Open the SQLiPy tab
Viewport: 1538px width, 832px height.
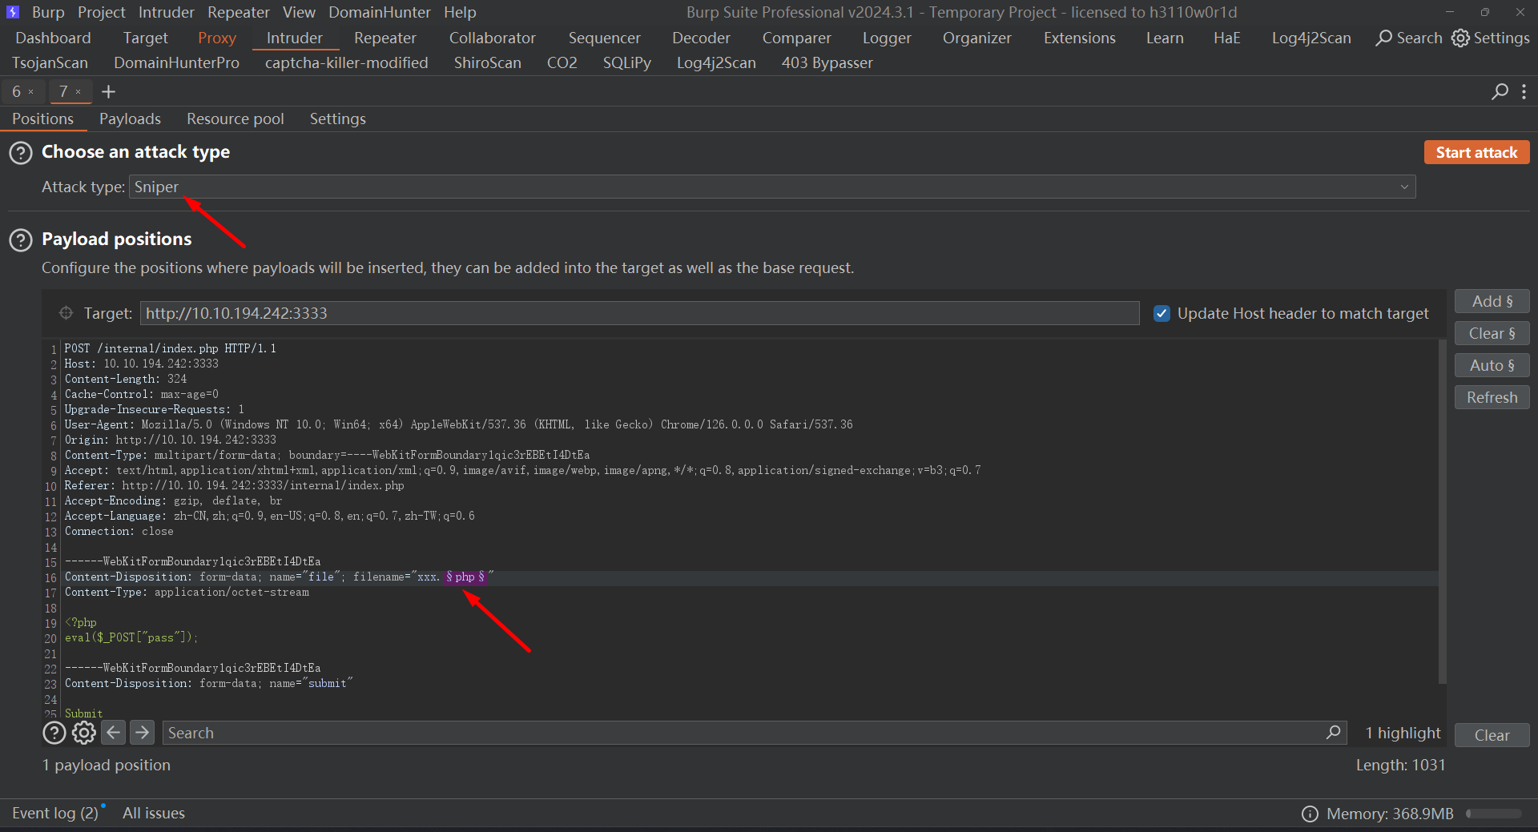626,62
